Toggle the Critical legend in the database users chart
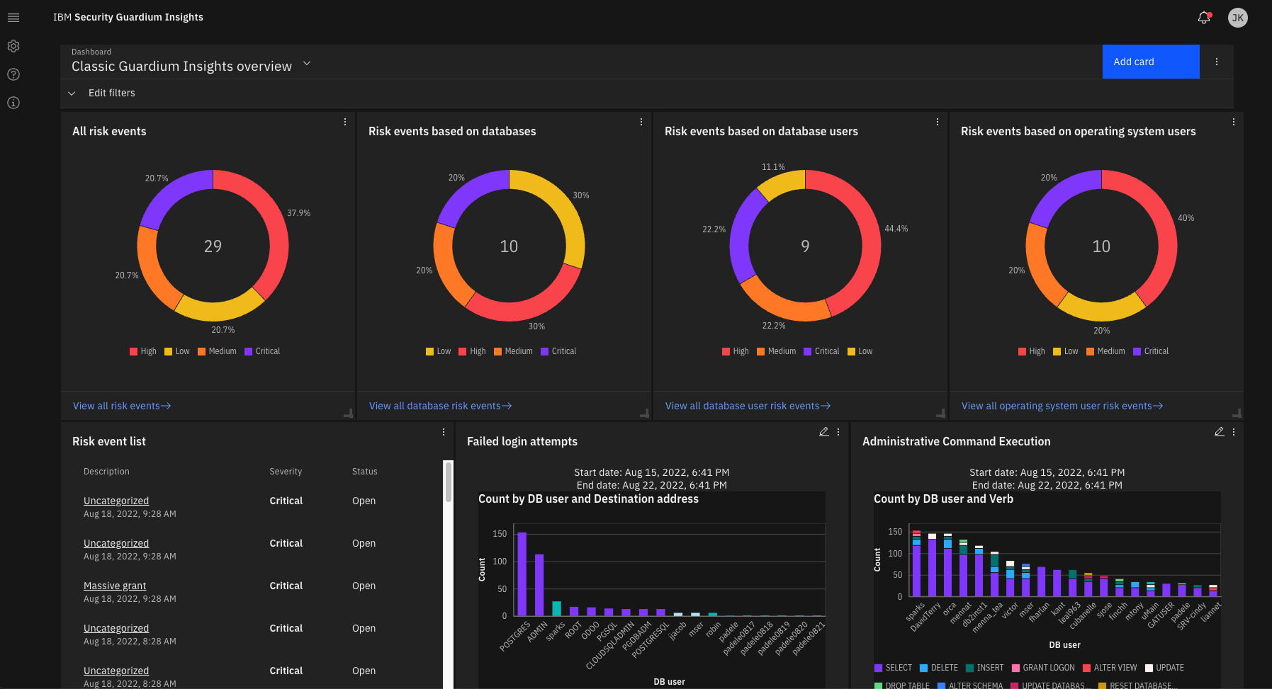Viewport: 1272px width, 689px height. coord(821,351)
